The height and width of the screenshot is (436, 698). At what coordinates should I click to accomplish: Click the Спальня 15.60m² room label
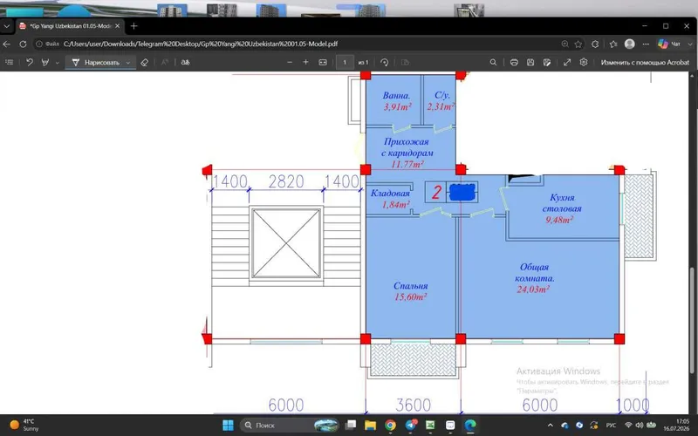point(410,291)
